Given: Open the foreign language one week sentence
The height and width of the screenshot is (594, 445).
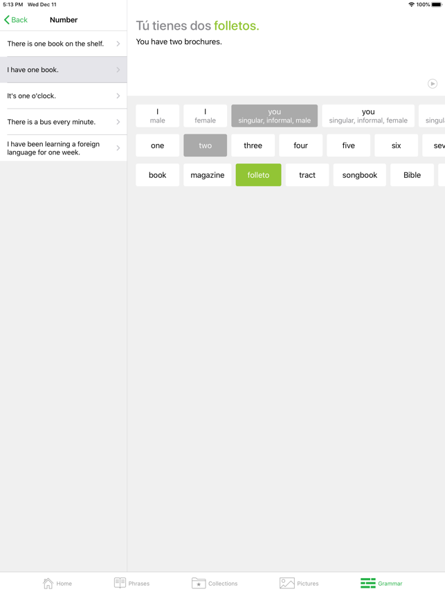Looking at the screenshot, I should coord(63,148).
